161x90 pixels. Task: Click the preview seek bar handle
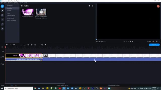[x=96, y=39]
